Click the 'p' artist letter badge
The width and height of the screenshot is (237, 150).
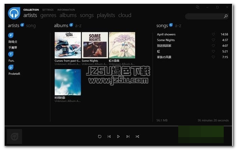11,67
